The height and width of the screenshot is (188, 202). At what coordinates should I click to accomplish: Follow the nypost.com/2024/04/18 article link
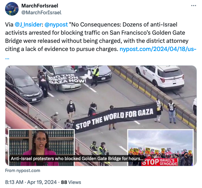tap(158, 49)
